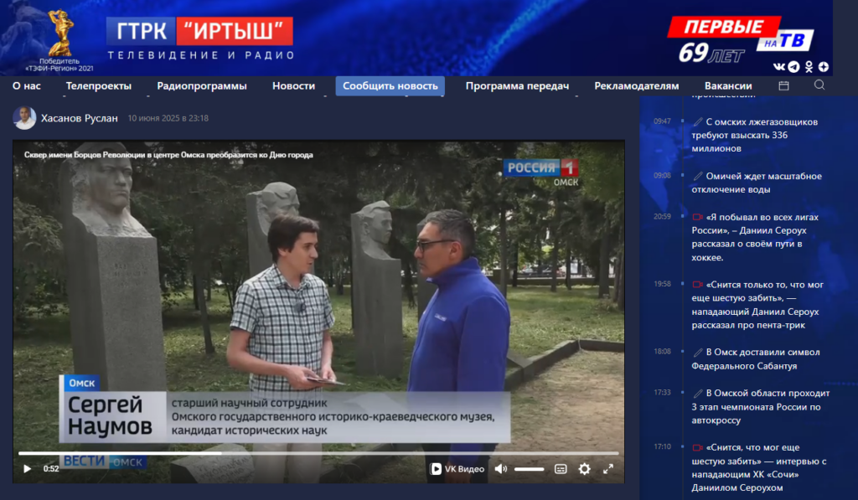This screenshot has height=500, width=858.
Task: Open news 'Я побывал во всех лигах России'
Action: pos(755,237)
